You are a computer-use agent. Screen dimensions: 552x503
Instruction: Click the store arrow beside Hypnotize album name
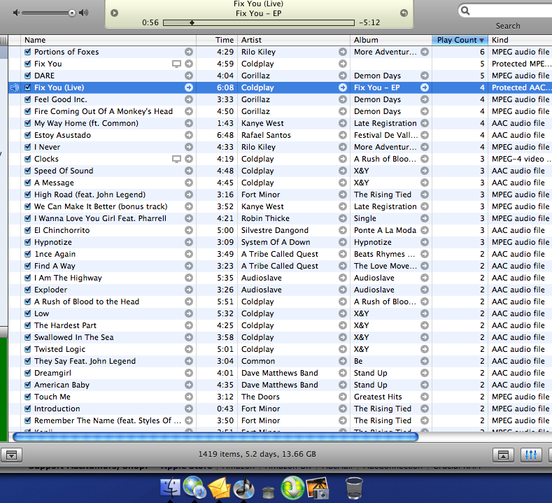[425, 242]
